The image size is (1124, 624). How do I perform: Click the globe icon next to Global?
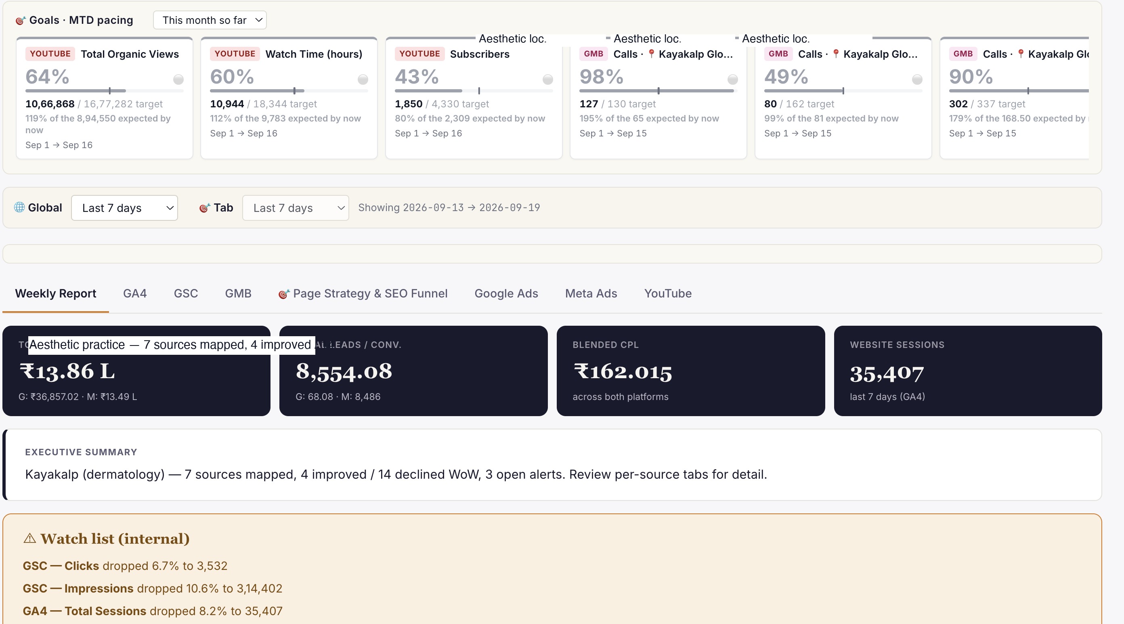pos(19,207)
